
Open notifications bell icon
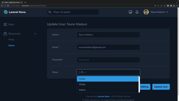[137, 12]
